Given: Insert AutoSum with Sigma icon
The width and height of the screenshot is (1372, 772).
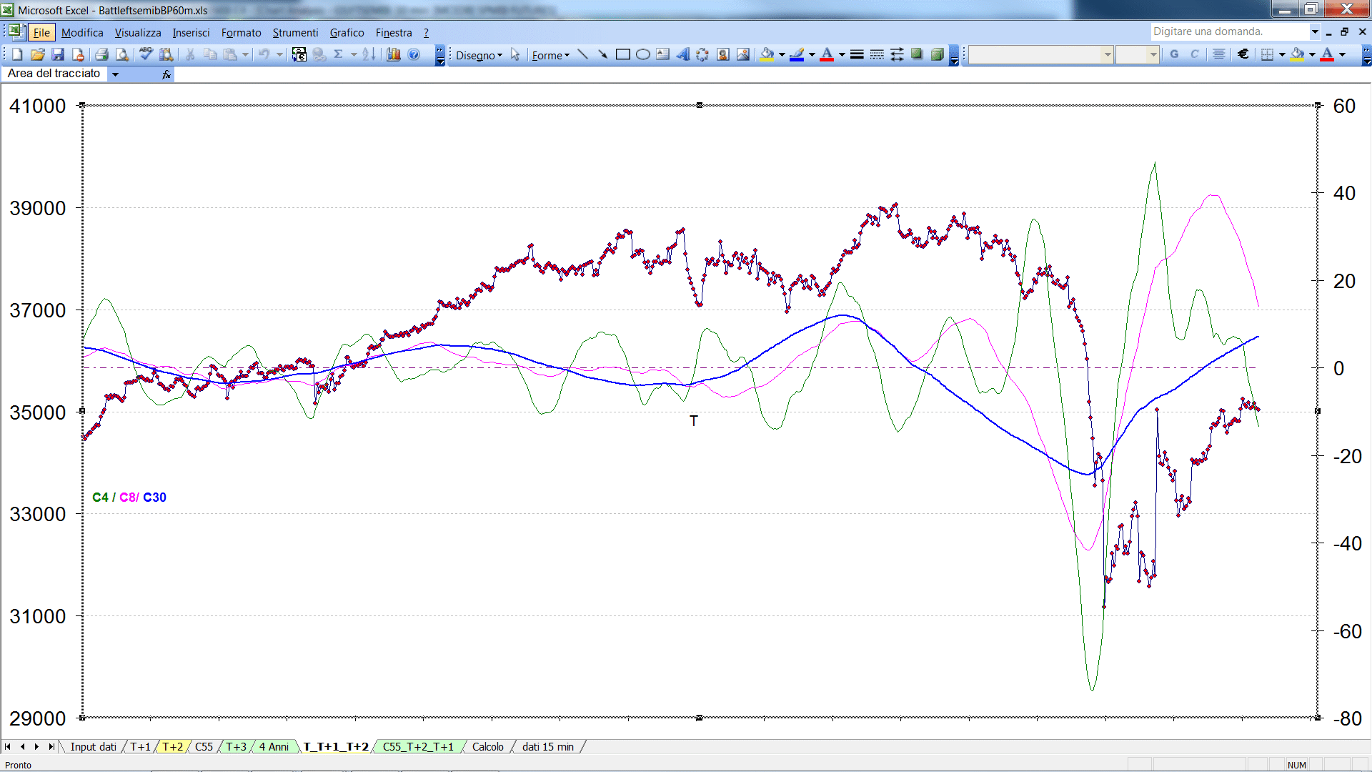Looking at the screenshot, I should pyautogui.click(x=339, y=54).
